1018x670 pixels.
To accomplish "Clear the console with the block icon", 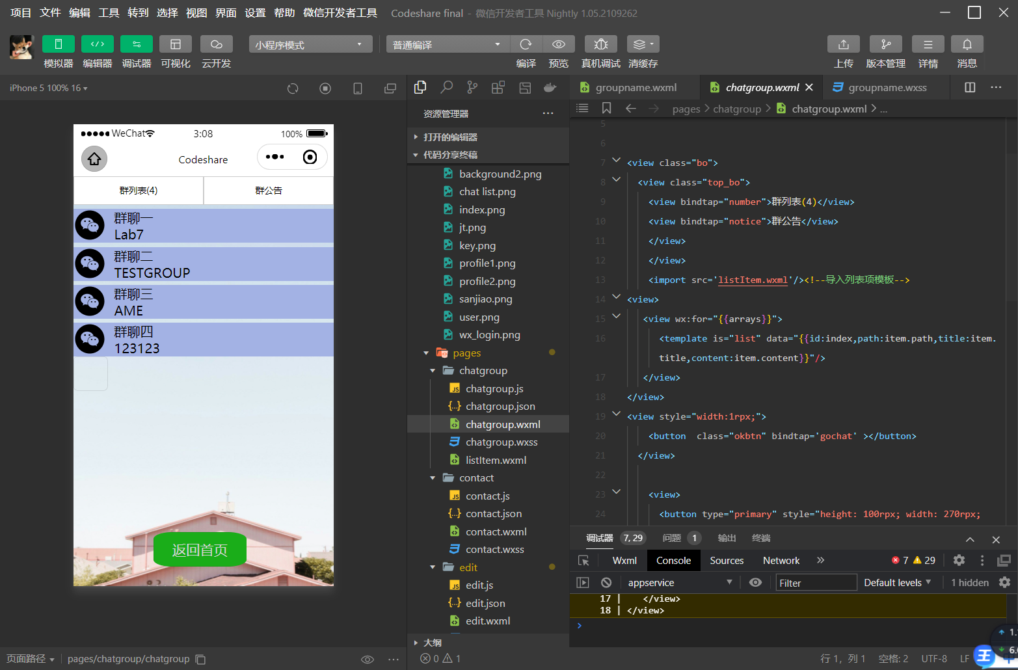I will coord(606,582).
